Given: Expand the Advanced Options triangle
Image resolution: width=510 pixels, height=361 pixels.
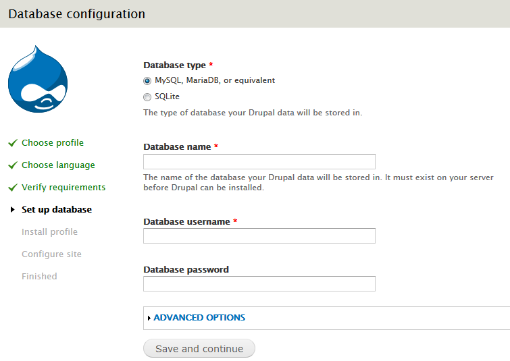Looking at the screenshot, I should pos(149,318).
